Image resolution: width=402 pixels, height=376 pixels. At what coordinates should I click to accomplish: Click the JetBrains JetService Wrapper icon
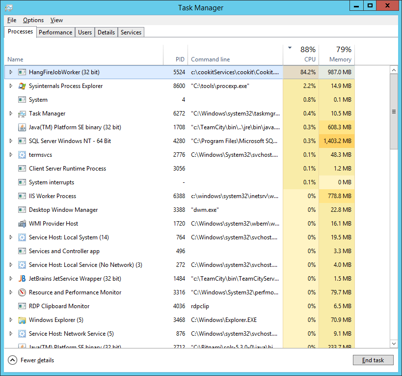22,279
